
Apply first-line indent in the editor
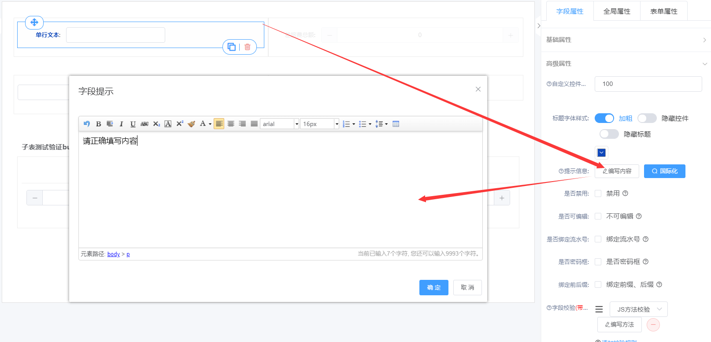point(110,124)
